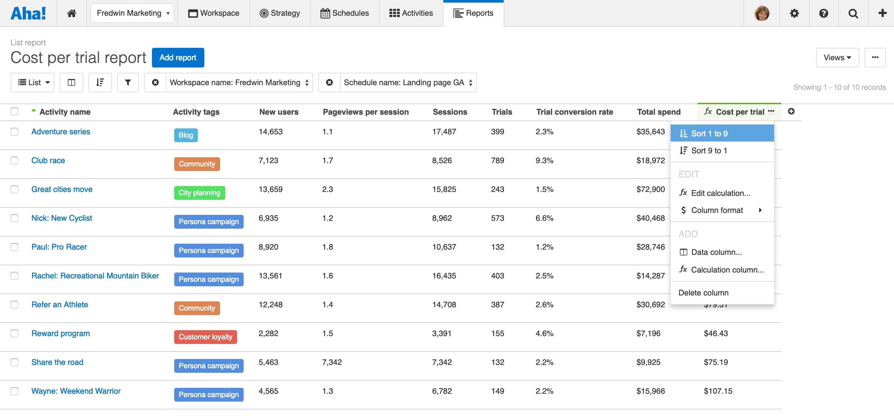The height and width of the screenshot is (416, 894).
Task: Open the Views dropdown
Action: point(837,58)
